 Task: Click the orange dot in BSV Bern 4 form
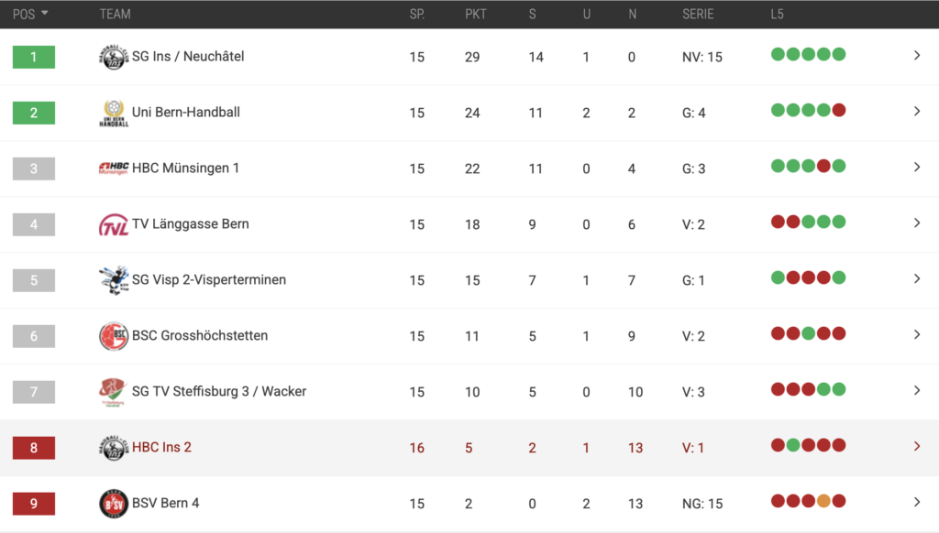click(823, 501)
